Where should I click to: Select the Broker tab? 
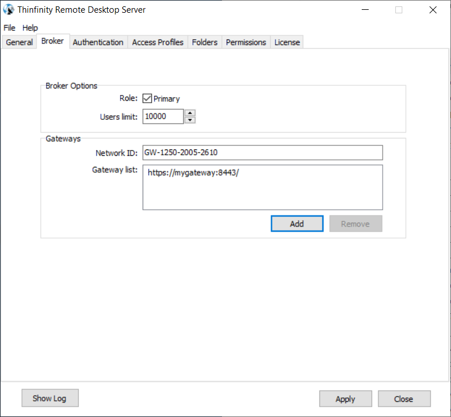[53, 41]
